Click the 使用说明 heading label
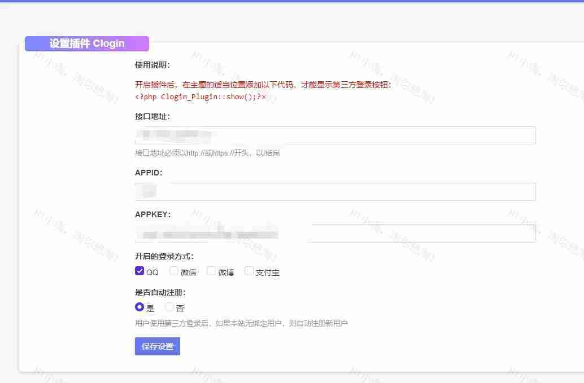584x383 pixels. tap(152, 65)
